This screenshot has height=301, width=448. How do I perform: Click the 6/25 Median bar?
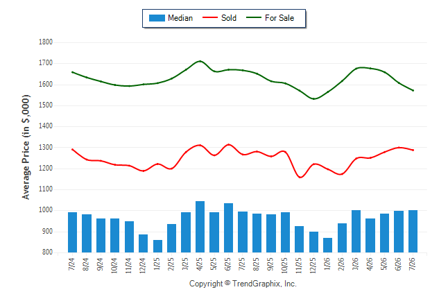point(228,227)
